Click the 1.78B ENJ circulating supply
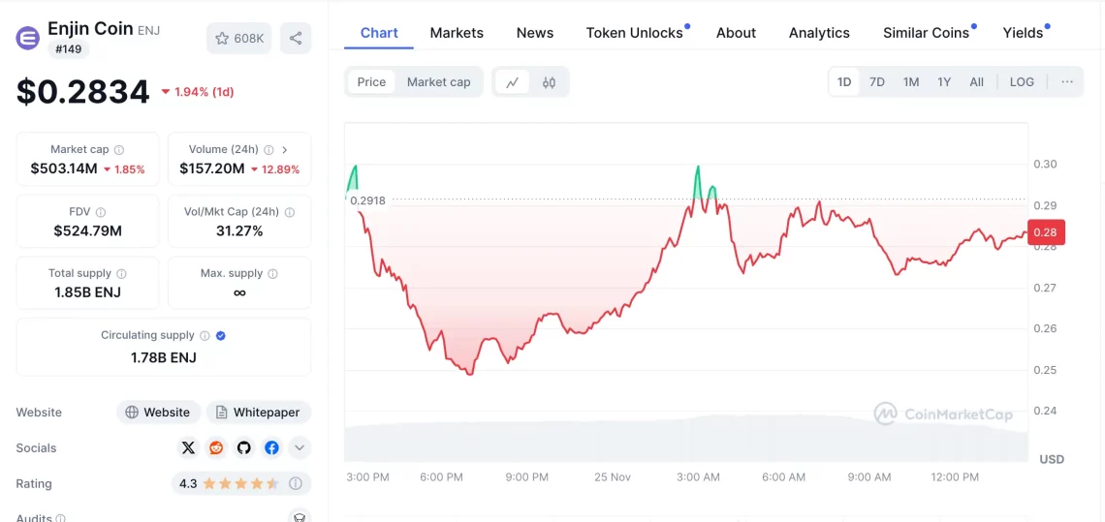 [x=164, y=357]
